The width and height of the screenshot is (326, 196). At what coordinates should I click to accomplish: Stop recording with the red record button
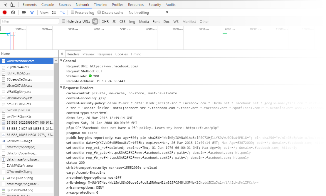tap(5, 12)
